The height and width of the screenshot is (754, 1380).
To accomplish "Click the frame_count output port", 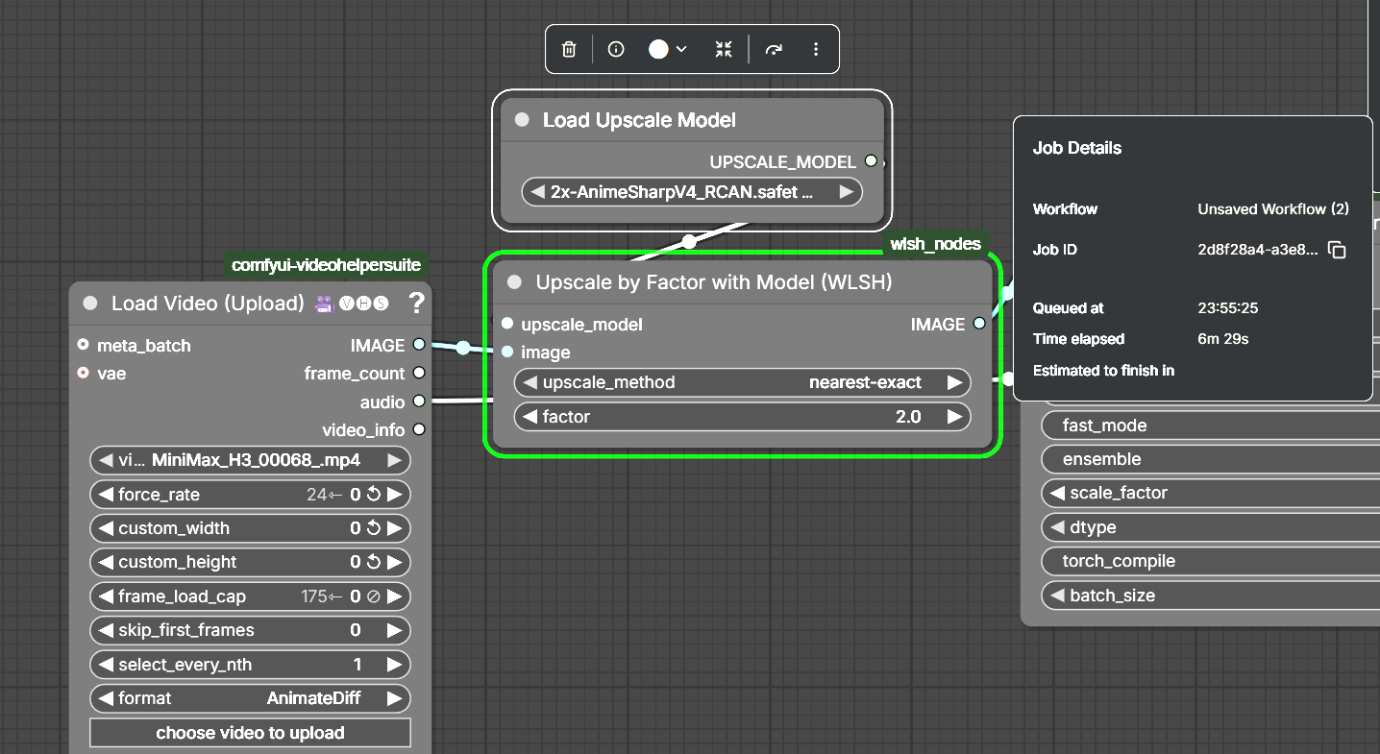I will [x=419, y=373].
